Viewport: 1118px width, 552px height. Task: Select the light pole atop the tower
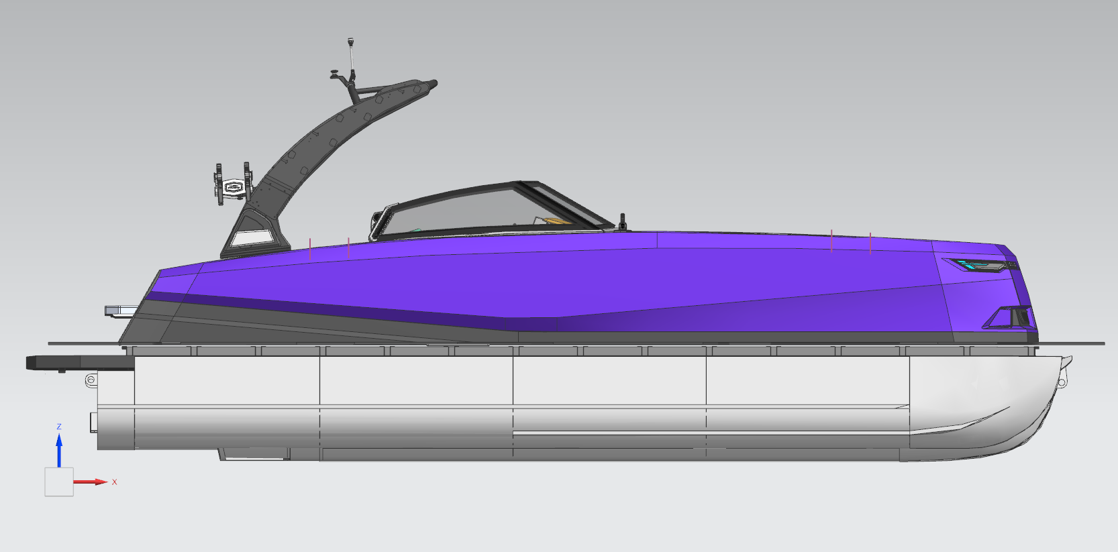click(x=350, y=59)
